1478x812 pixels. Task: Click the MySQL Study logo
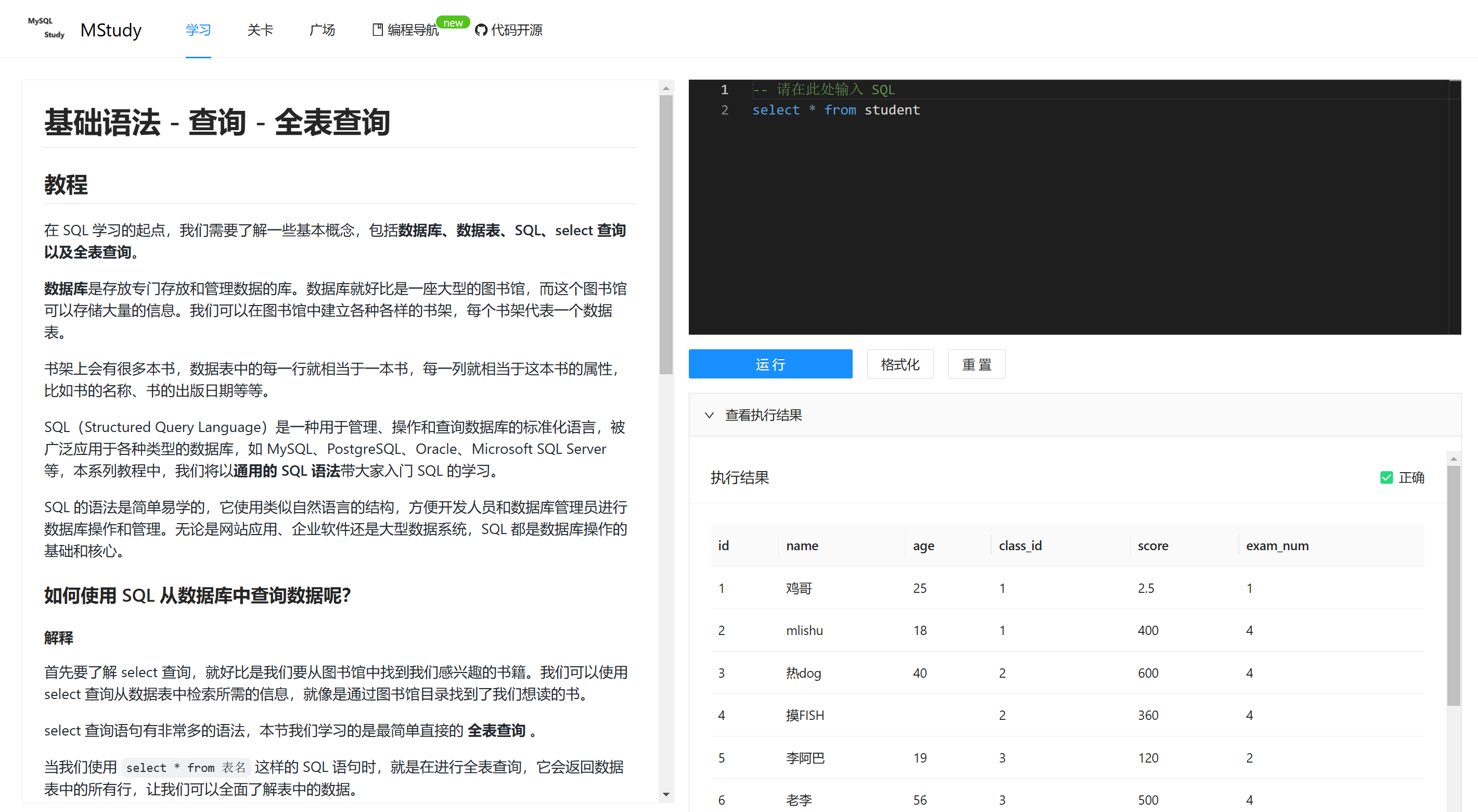pyautogui.click(x=46, y=28)
